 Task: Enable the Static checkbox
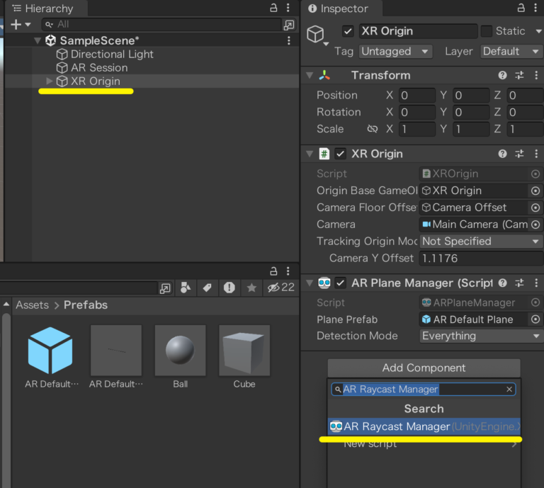pyautogui.click(x=486, y=31)
